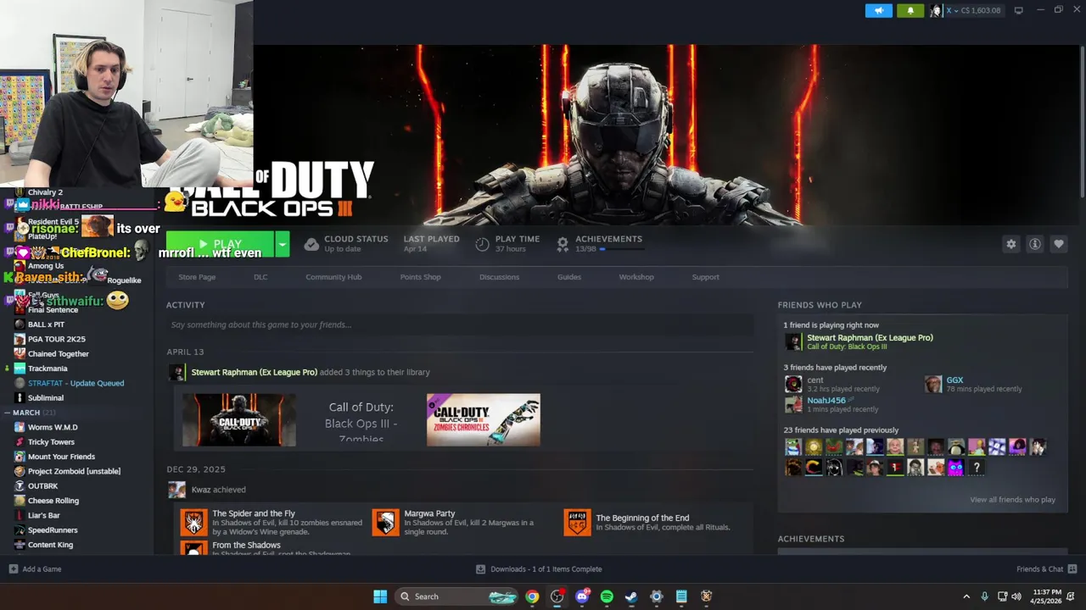1086x610 pixels.
Task: Select STRAFTAT - Update Queued entry
Action: [76, 383]
